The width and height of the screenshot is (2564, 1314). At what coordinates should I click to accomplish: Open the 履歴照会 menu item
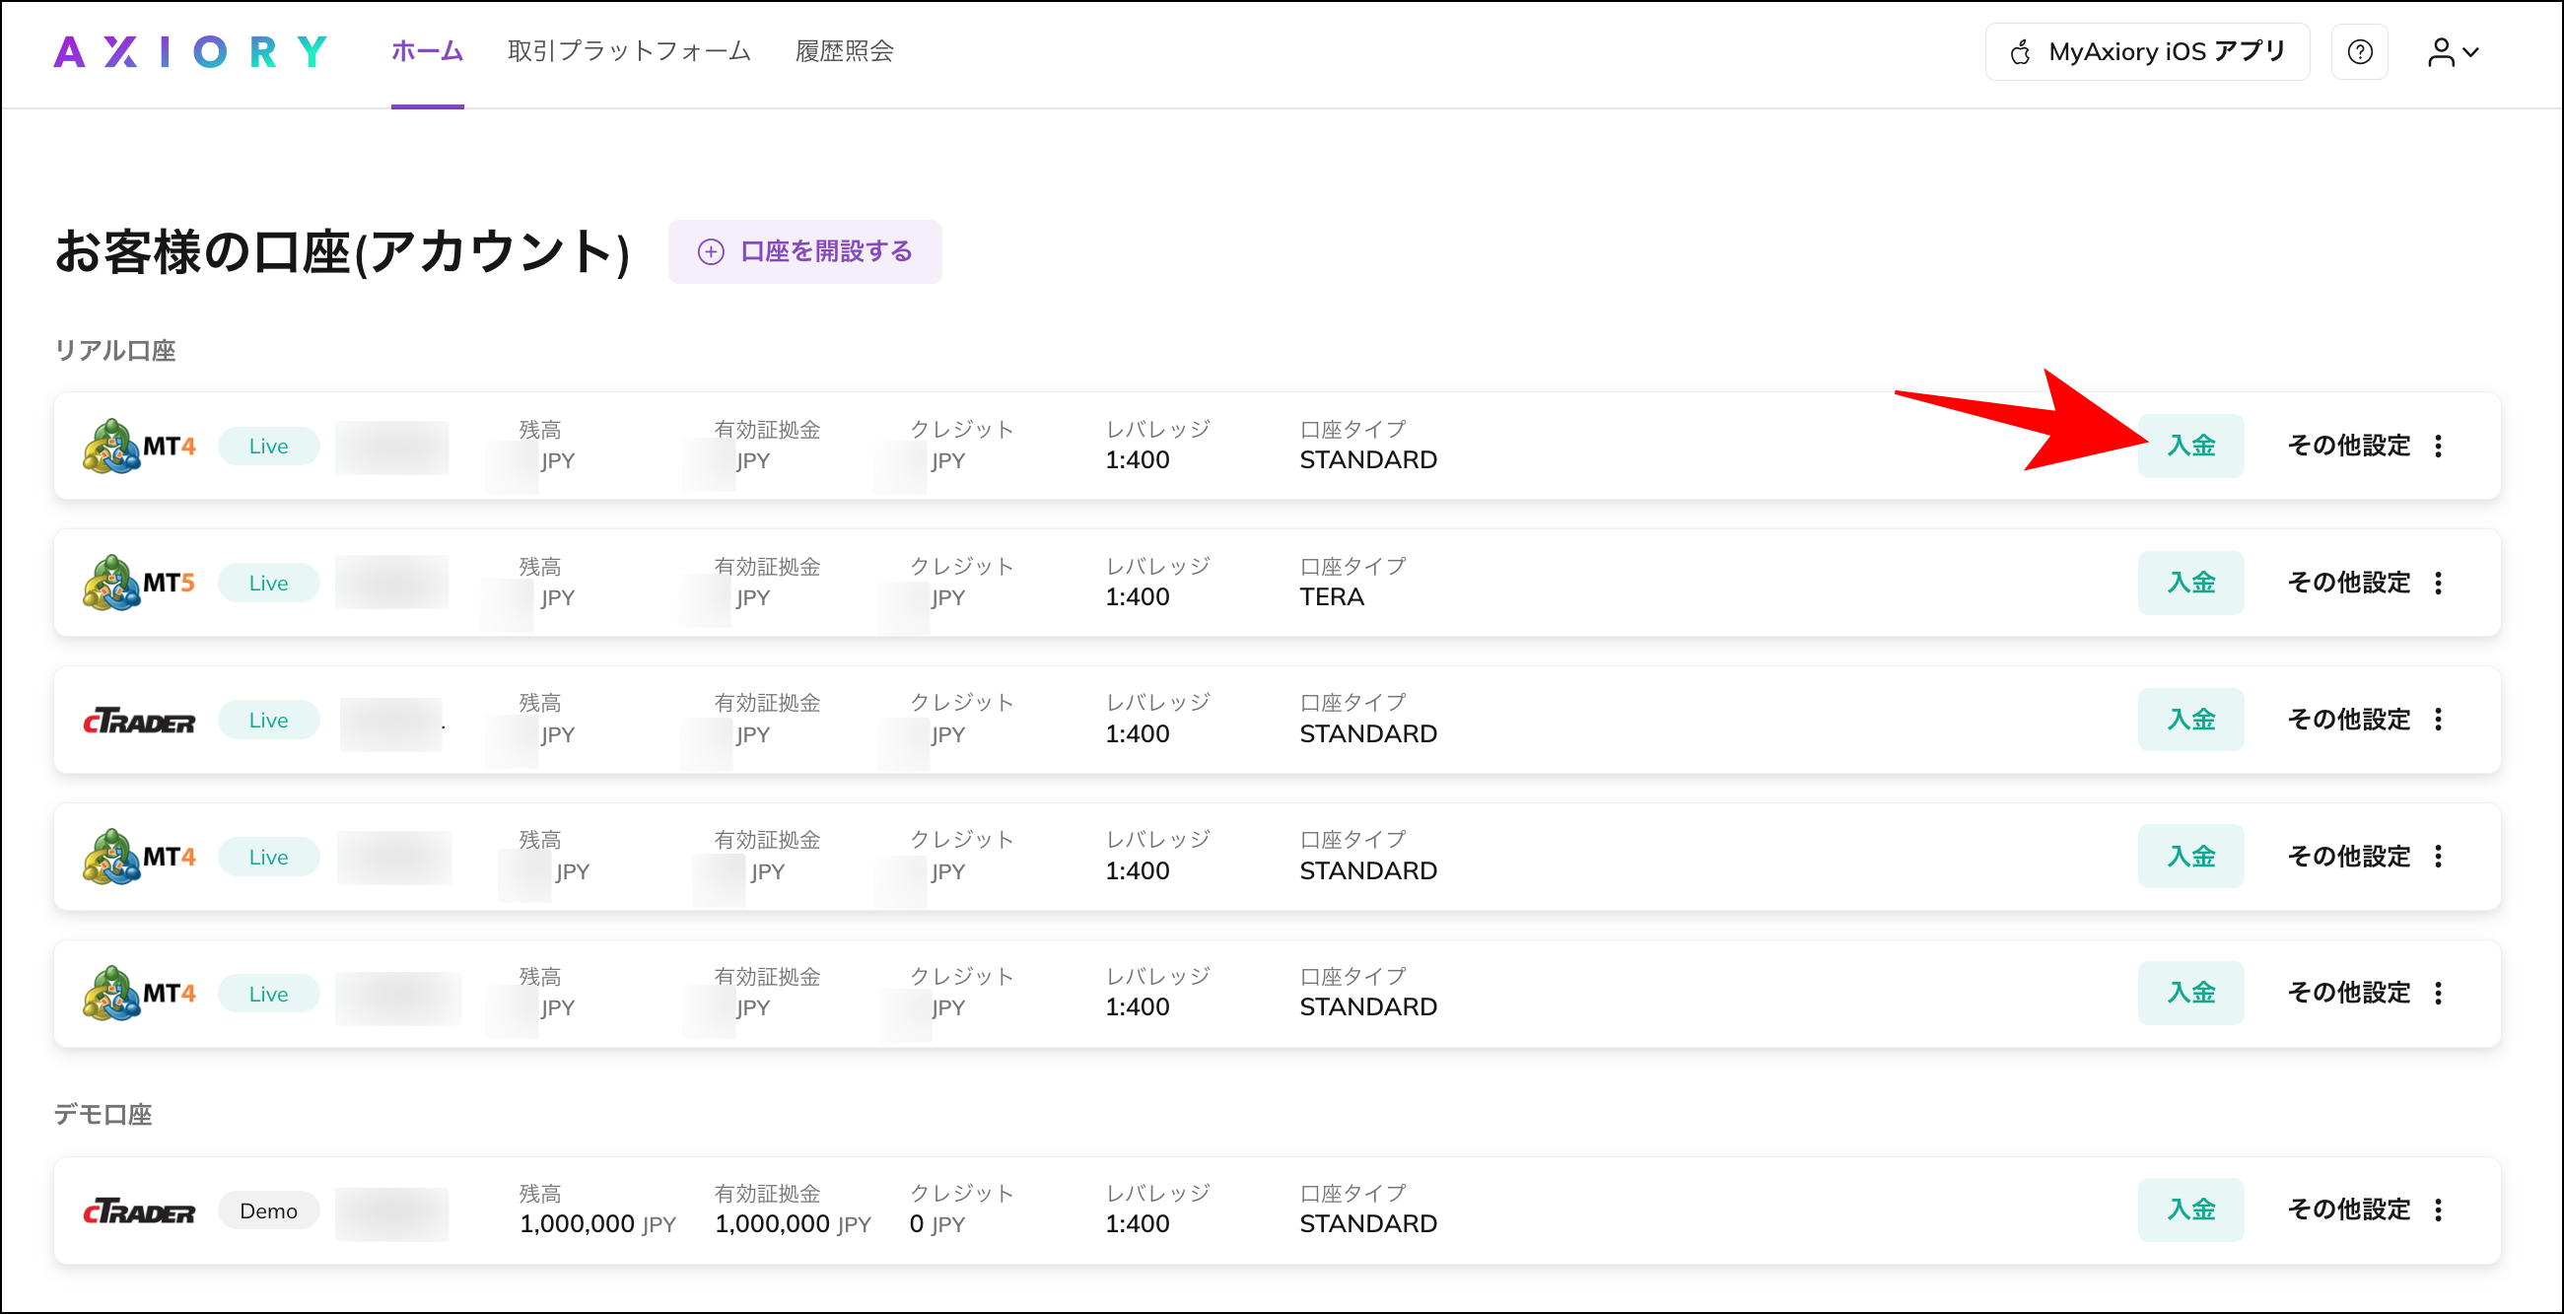coord(844,51)
